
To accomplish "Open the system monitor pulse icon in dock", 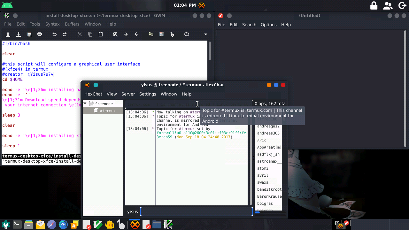I will [63, 225].
